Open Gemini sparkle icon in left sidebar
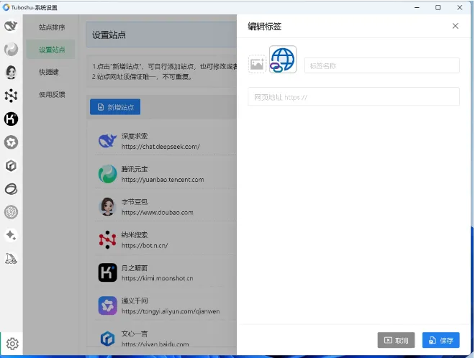This screenshot has width=475, height=358. click(11, 235)
